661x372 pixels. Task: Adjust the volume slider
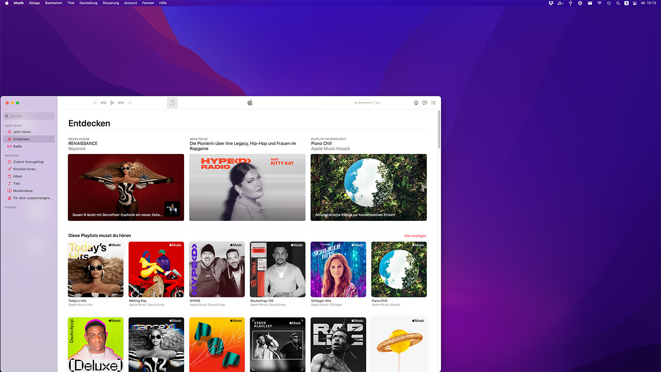(367, 103)
